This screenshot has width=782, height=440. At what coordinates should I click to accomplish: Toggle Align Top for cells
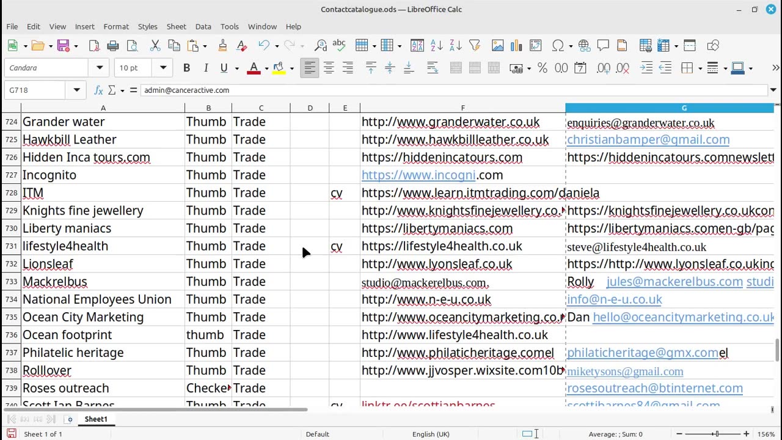coord(371,68)
